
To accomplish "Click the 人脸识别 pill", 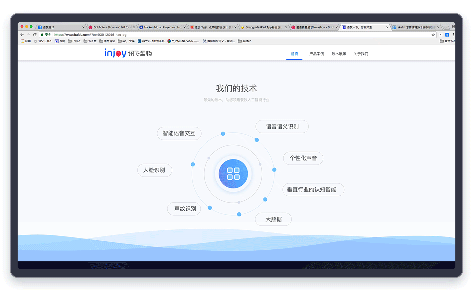I will pyautogui.click(x=155, y=170).
